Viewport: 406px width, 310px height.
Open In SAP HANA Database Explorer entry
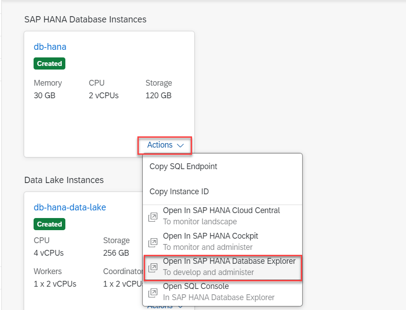pos(229,261)
